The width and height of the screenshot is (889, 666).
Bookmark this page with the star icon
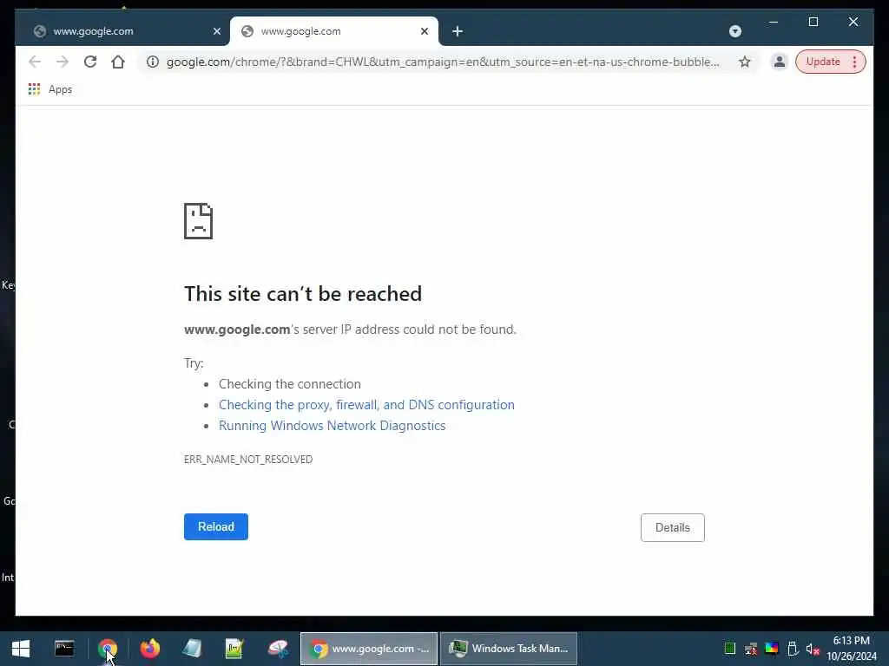tap(744, 62)
